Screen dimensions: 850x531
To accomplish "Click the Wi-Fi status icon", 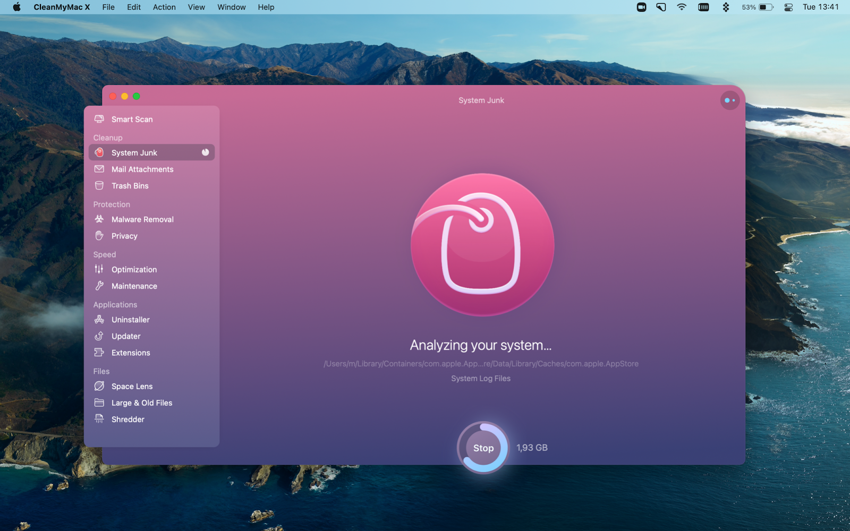I will (682, 7).
